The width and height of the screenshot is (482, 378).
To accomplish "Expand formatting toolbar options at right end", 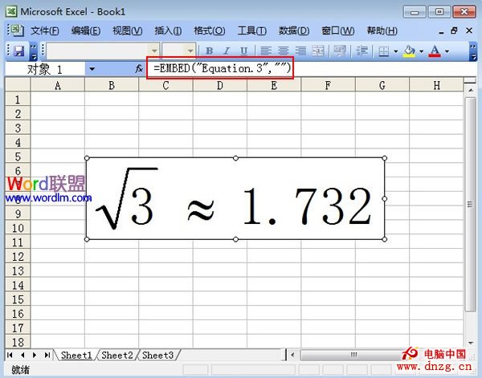I will click(x=473, y=51).
